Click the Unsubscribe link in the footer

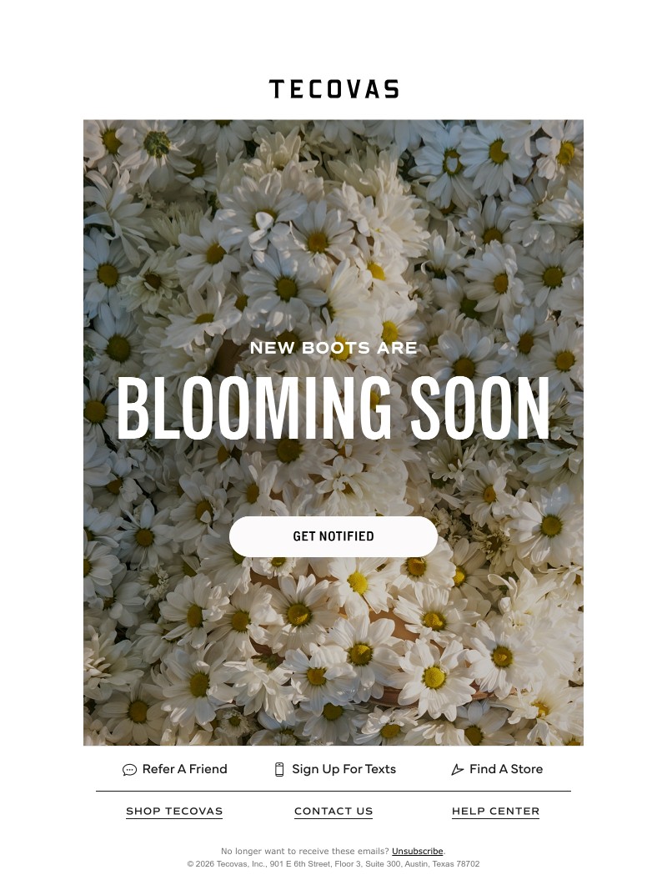pyautogui.click(x=417, y=851)
